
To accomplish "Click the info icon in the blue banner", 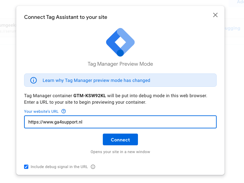I will click(x=34, y=80).
